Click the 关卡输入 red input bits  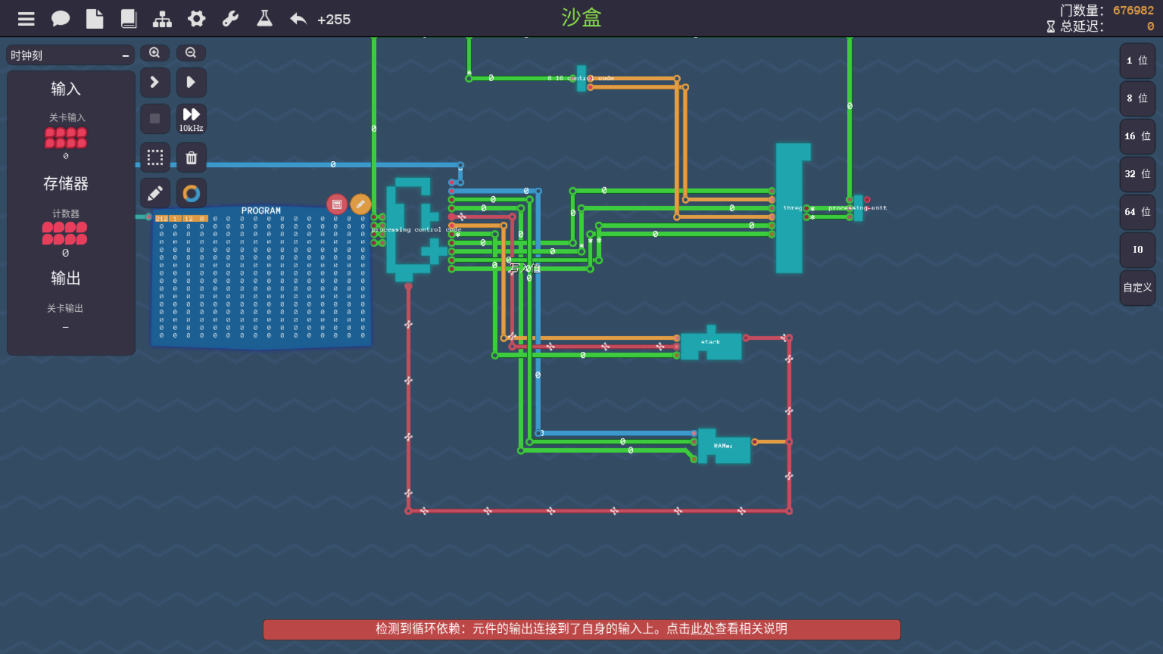click(x=65, y=138)
